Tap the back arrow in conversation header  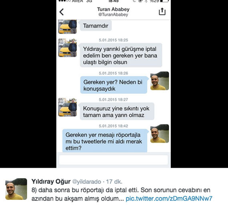[x=62, y=12]
